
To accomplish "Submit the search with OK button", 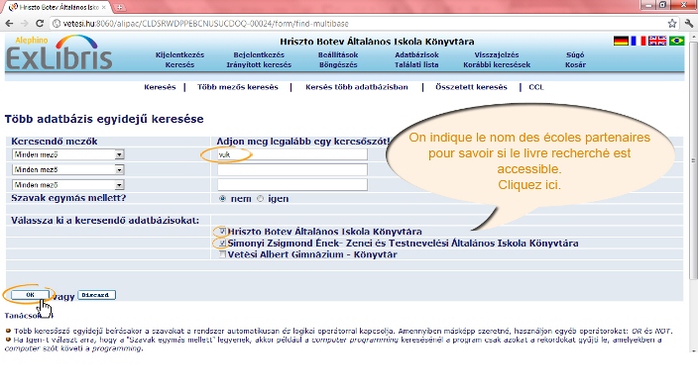I will pyautogui.click(x=30, y=295).
